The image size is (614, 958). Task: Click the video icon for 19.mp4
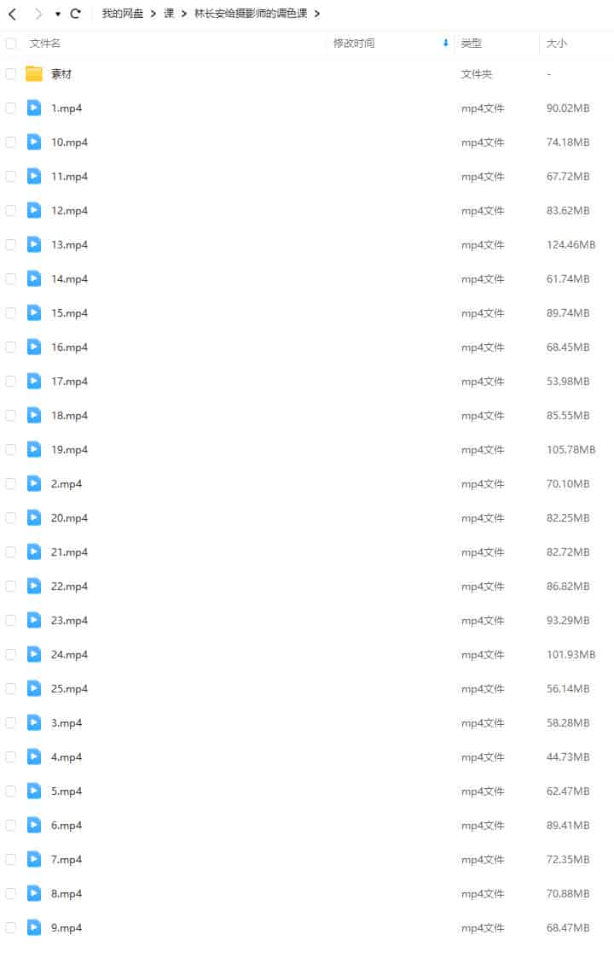(x=34, y=450)
